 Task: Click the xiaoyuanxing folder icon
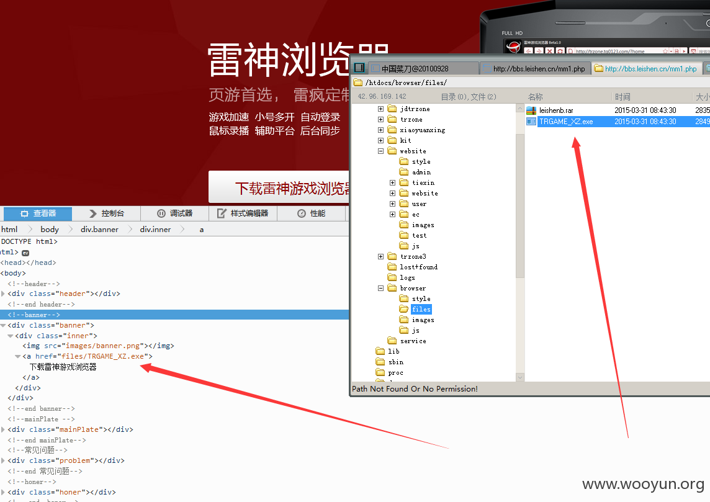point(392,130)
